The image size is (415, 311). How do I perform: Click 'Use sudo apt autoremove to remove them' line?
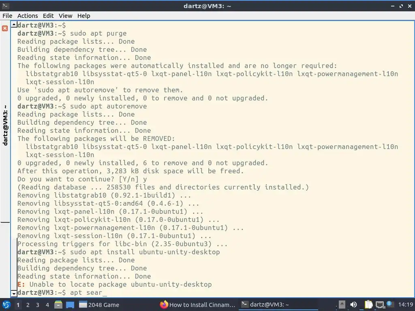(x=100, y=90)
